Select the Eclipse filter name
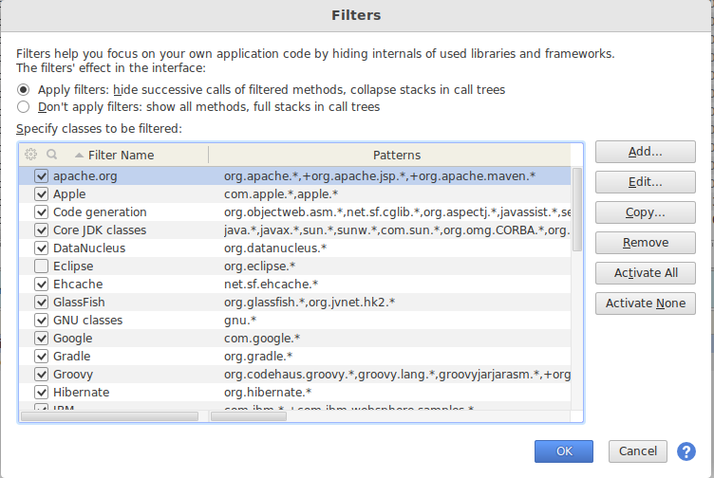Image resolution: width=714 pixels, height=478 pixels. pos(73,267)
